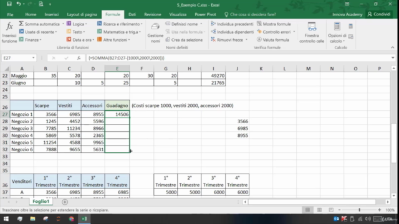The height and width of the screenshot is (224, 399).
Task: Select column header E
Action: point(117,68)
